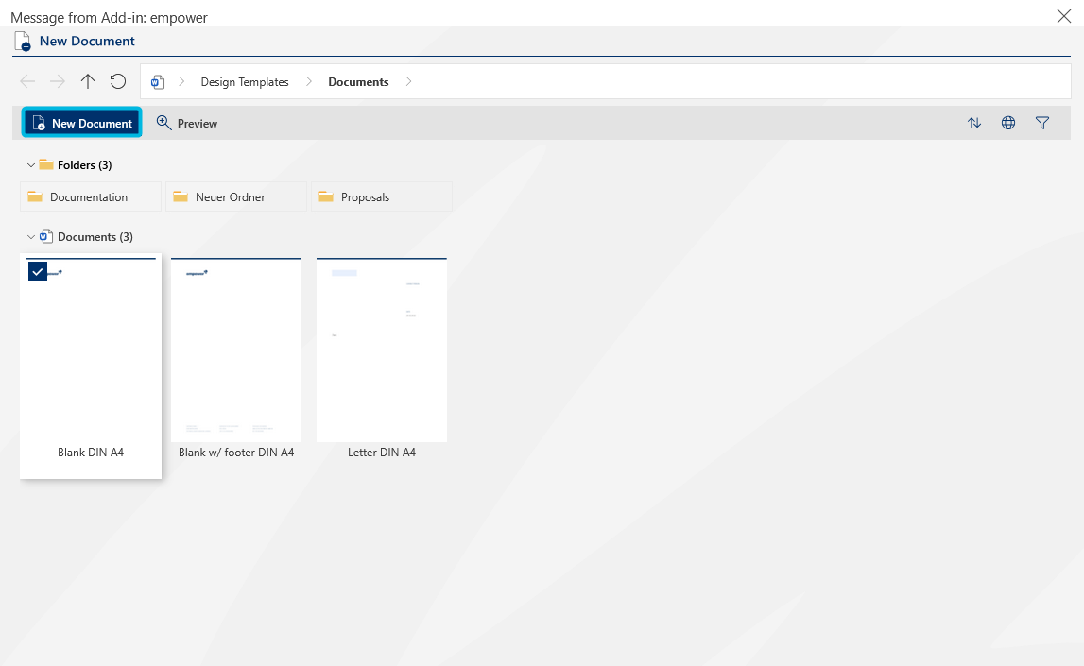This screenshot has width=1084, height=666.
Task: Expand chevron after Documents in breadcrumb
Action: click(408, 81)
